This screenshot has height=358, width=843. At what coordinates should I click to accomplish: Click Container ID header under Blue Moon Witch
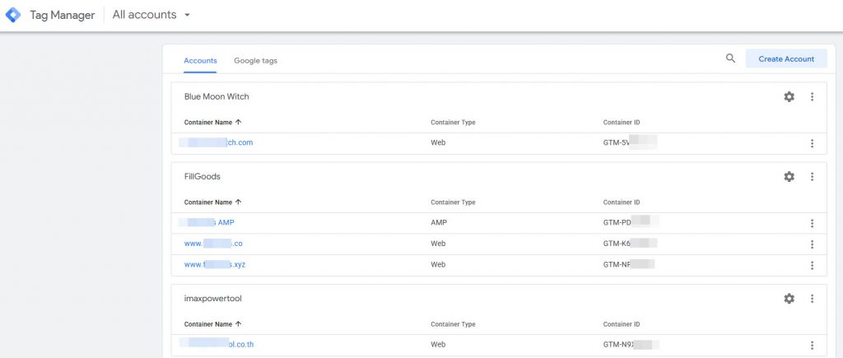(x=622, y=123)
